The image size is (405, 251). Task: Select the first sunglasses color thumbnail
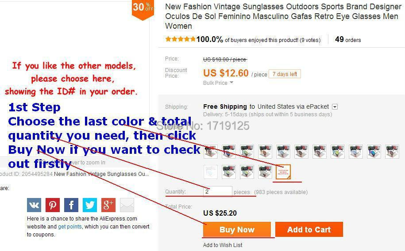[211, 152]
